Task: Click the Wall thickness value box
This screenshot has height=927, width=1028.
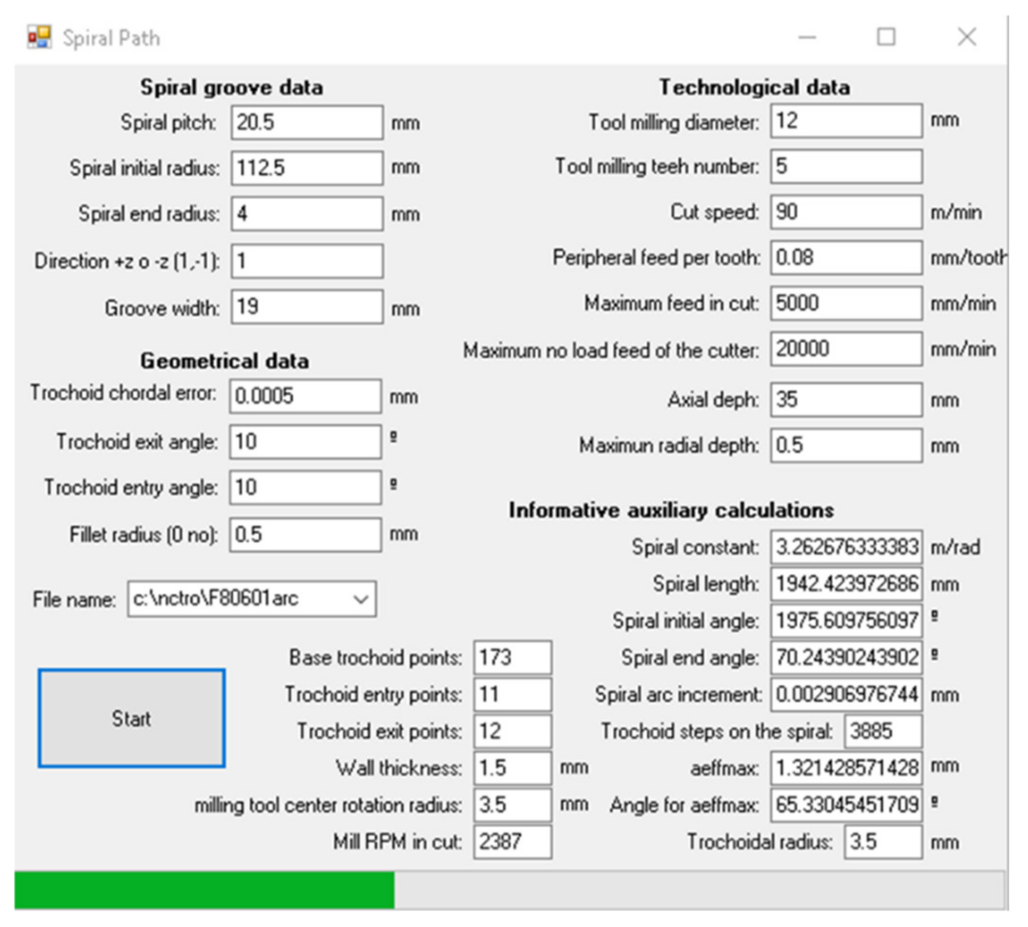Action: point(512,768)
